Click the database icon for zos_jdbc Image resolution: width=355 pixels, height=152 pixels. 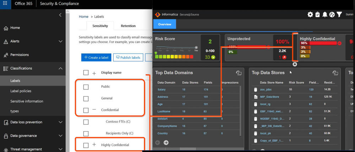256,90
